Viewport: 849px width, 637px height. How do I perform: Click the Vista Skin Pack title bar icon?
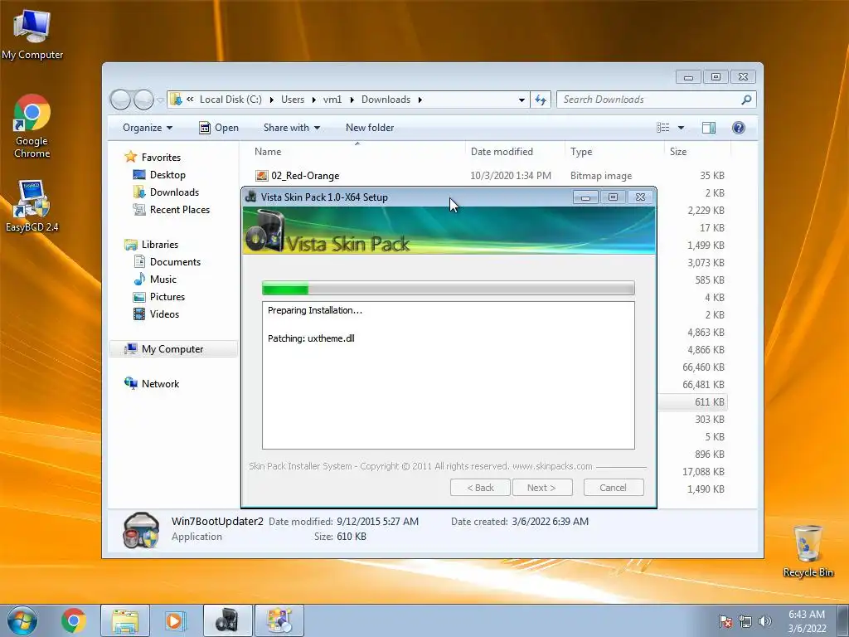click(250, 197)
